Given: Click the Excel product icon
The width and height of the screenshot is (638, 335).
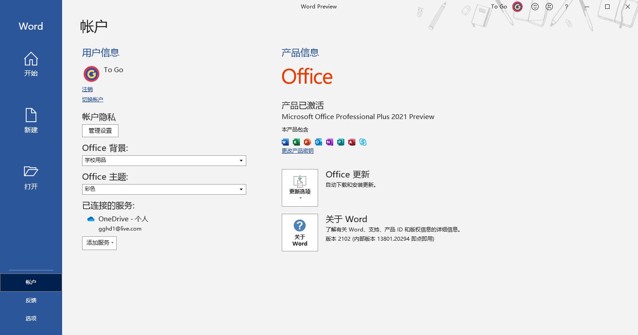Looking at the screenshot, I should pyautogui.click(x=296, y=142).
